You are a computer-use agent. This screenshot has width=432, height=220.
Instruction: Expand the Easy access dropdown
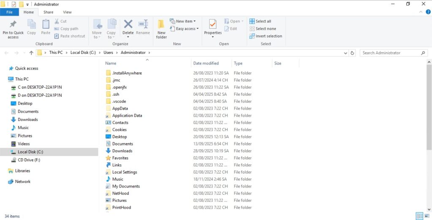184,29
